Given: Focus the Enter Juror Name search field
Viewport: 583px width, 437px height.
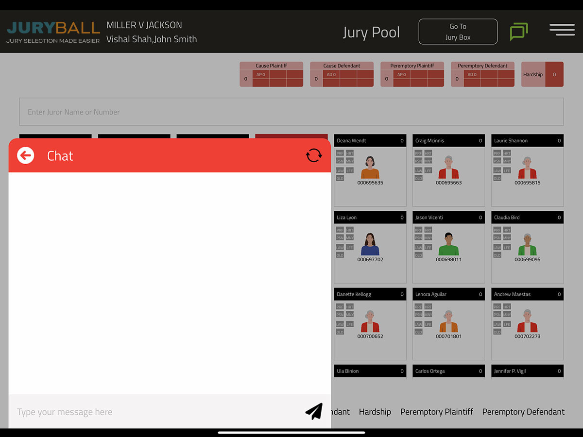Looking at the screenshot, I should coord(291,112).
